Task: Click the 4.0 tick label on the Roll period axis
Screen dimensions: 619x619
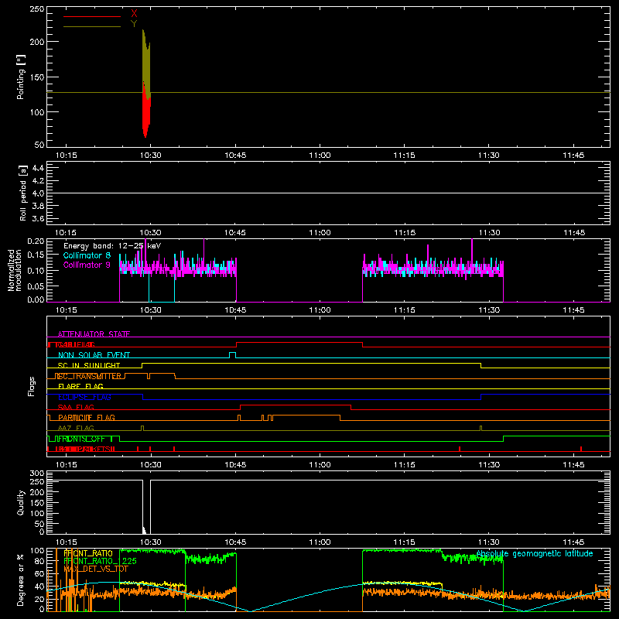Action: (x=38, y=193)
